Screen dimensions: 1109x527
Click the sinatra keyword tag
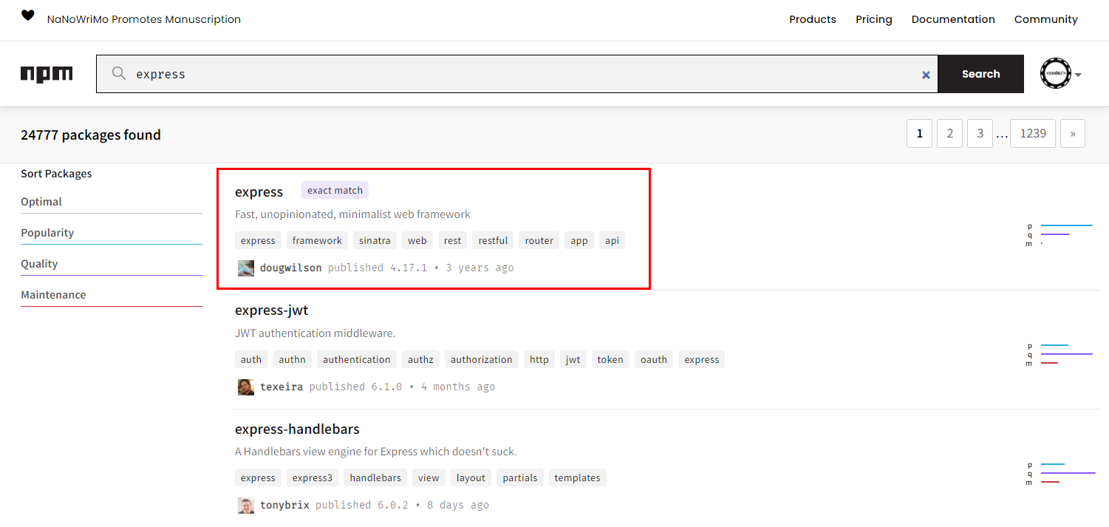point(375,240)
